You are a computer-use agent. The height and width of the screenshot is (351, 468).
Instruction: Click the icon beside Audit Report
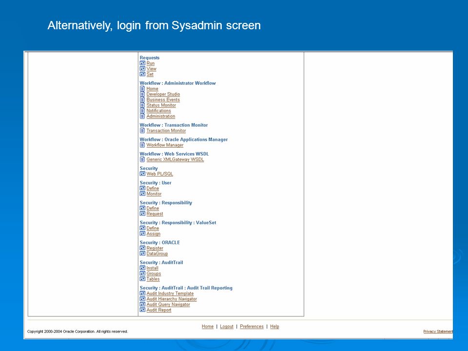pyautogui.click(x=142, y=310)
